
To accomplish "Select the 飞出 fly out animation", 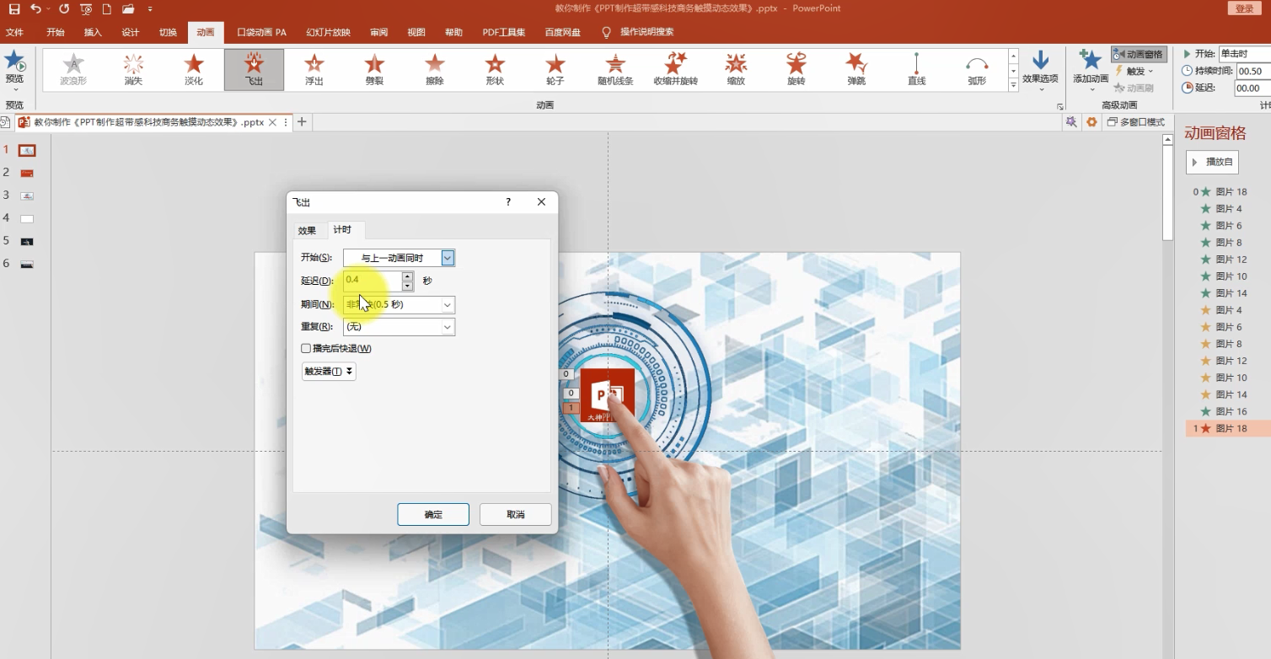I will click(x=254, y=69).
